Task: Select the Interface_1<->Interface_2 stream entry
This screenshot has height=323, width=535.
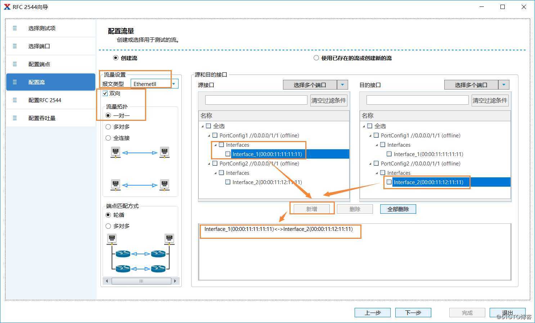Action: pos(279,229)
